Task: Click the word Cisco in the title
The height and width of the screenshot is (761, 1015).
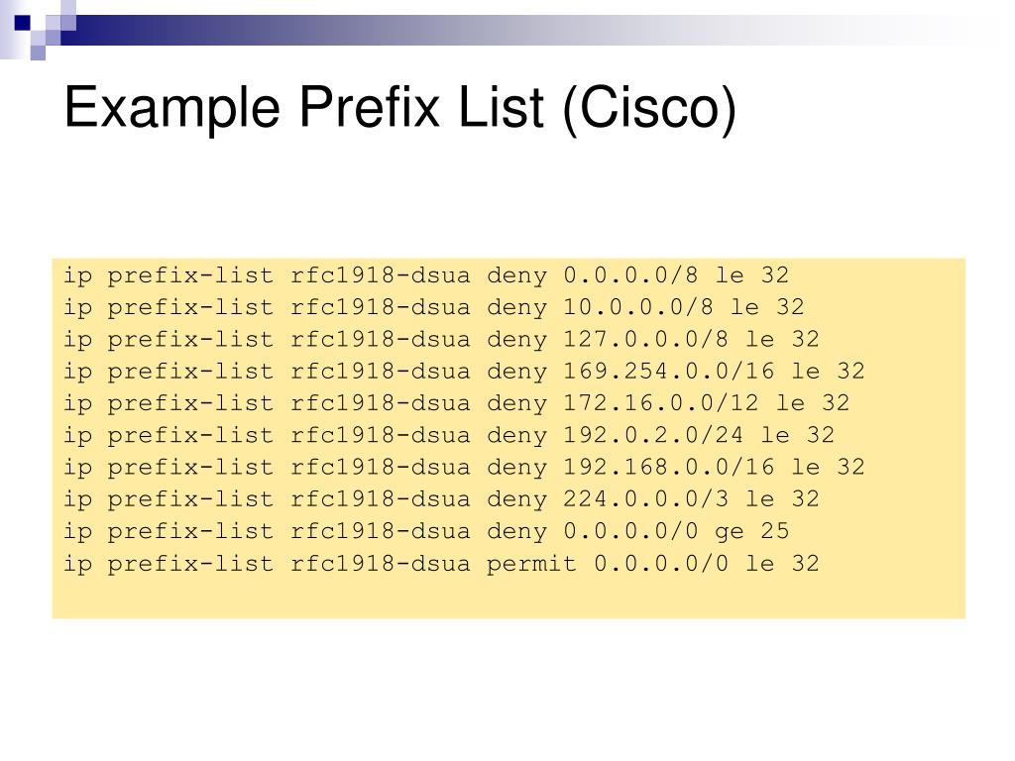Action: click(x=650, y=107)
